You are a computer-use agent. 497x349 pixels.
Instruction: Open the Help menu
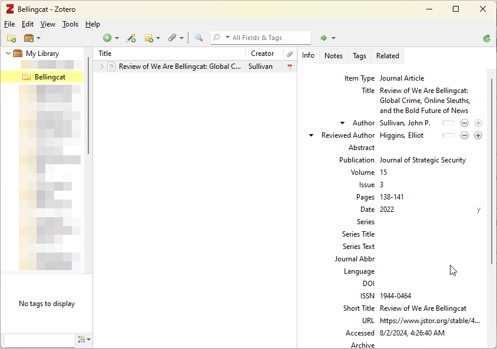pos(92,24)
